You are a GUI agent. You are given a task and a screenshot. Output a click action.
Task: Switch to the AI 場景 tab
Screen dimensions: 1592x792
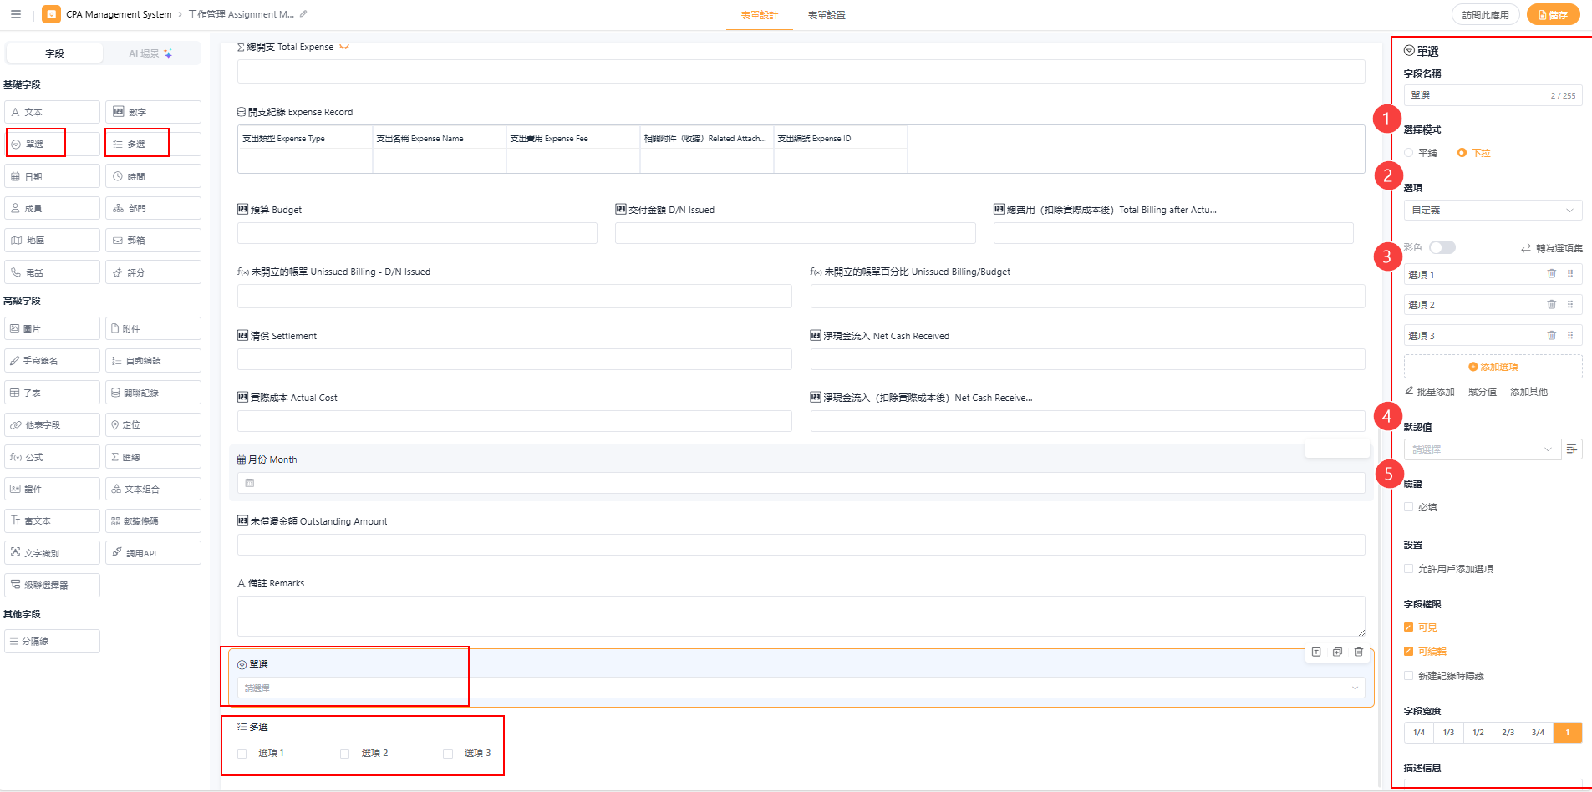coord(150,53)
